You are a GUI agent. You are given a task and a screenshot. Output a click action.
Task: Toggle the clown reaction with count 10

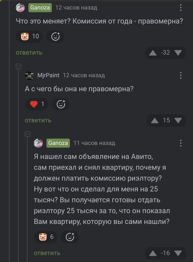point(30,36)
